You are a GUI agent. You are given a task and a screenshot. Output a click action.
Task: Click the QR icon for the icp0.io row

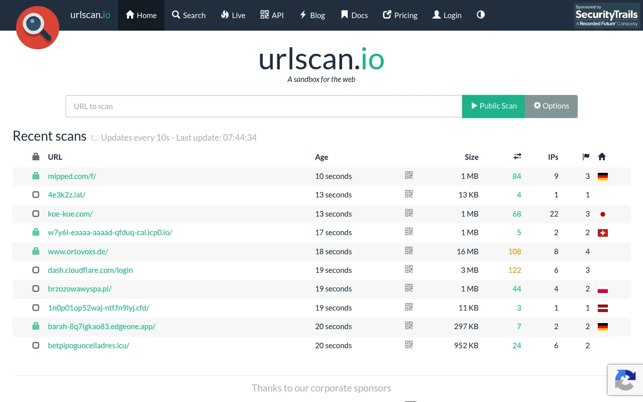point(409,232)
